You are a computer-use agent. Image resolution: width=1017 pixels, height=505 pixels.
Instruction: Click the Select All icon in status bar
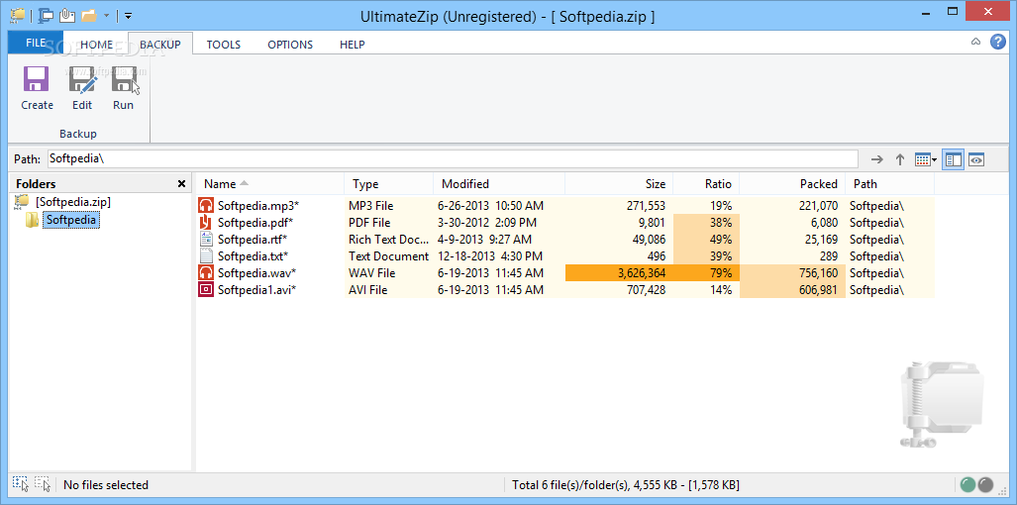(20, 483)
